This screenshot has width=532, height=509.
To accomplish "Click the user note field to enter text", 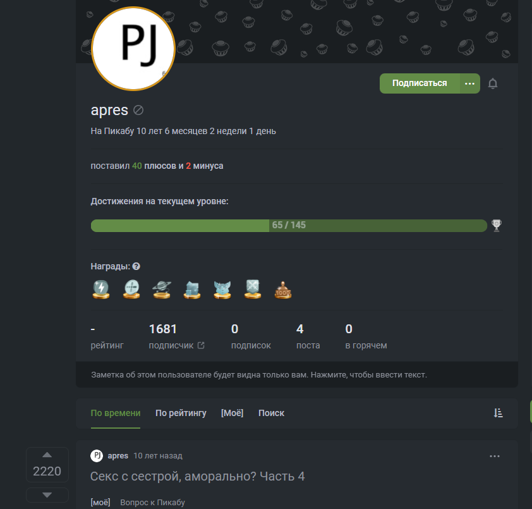I will click(x=296, y=374).
